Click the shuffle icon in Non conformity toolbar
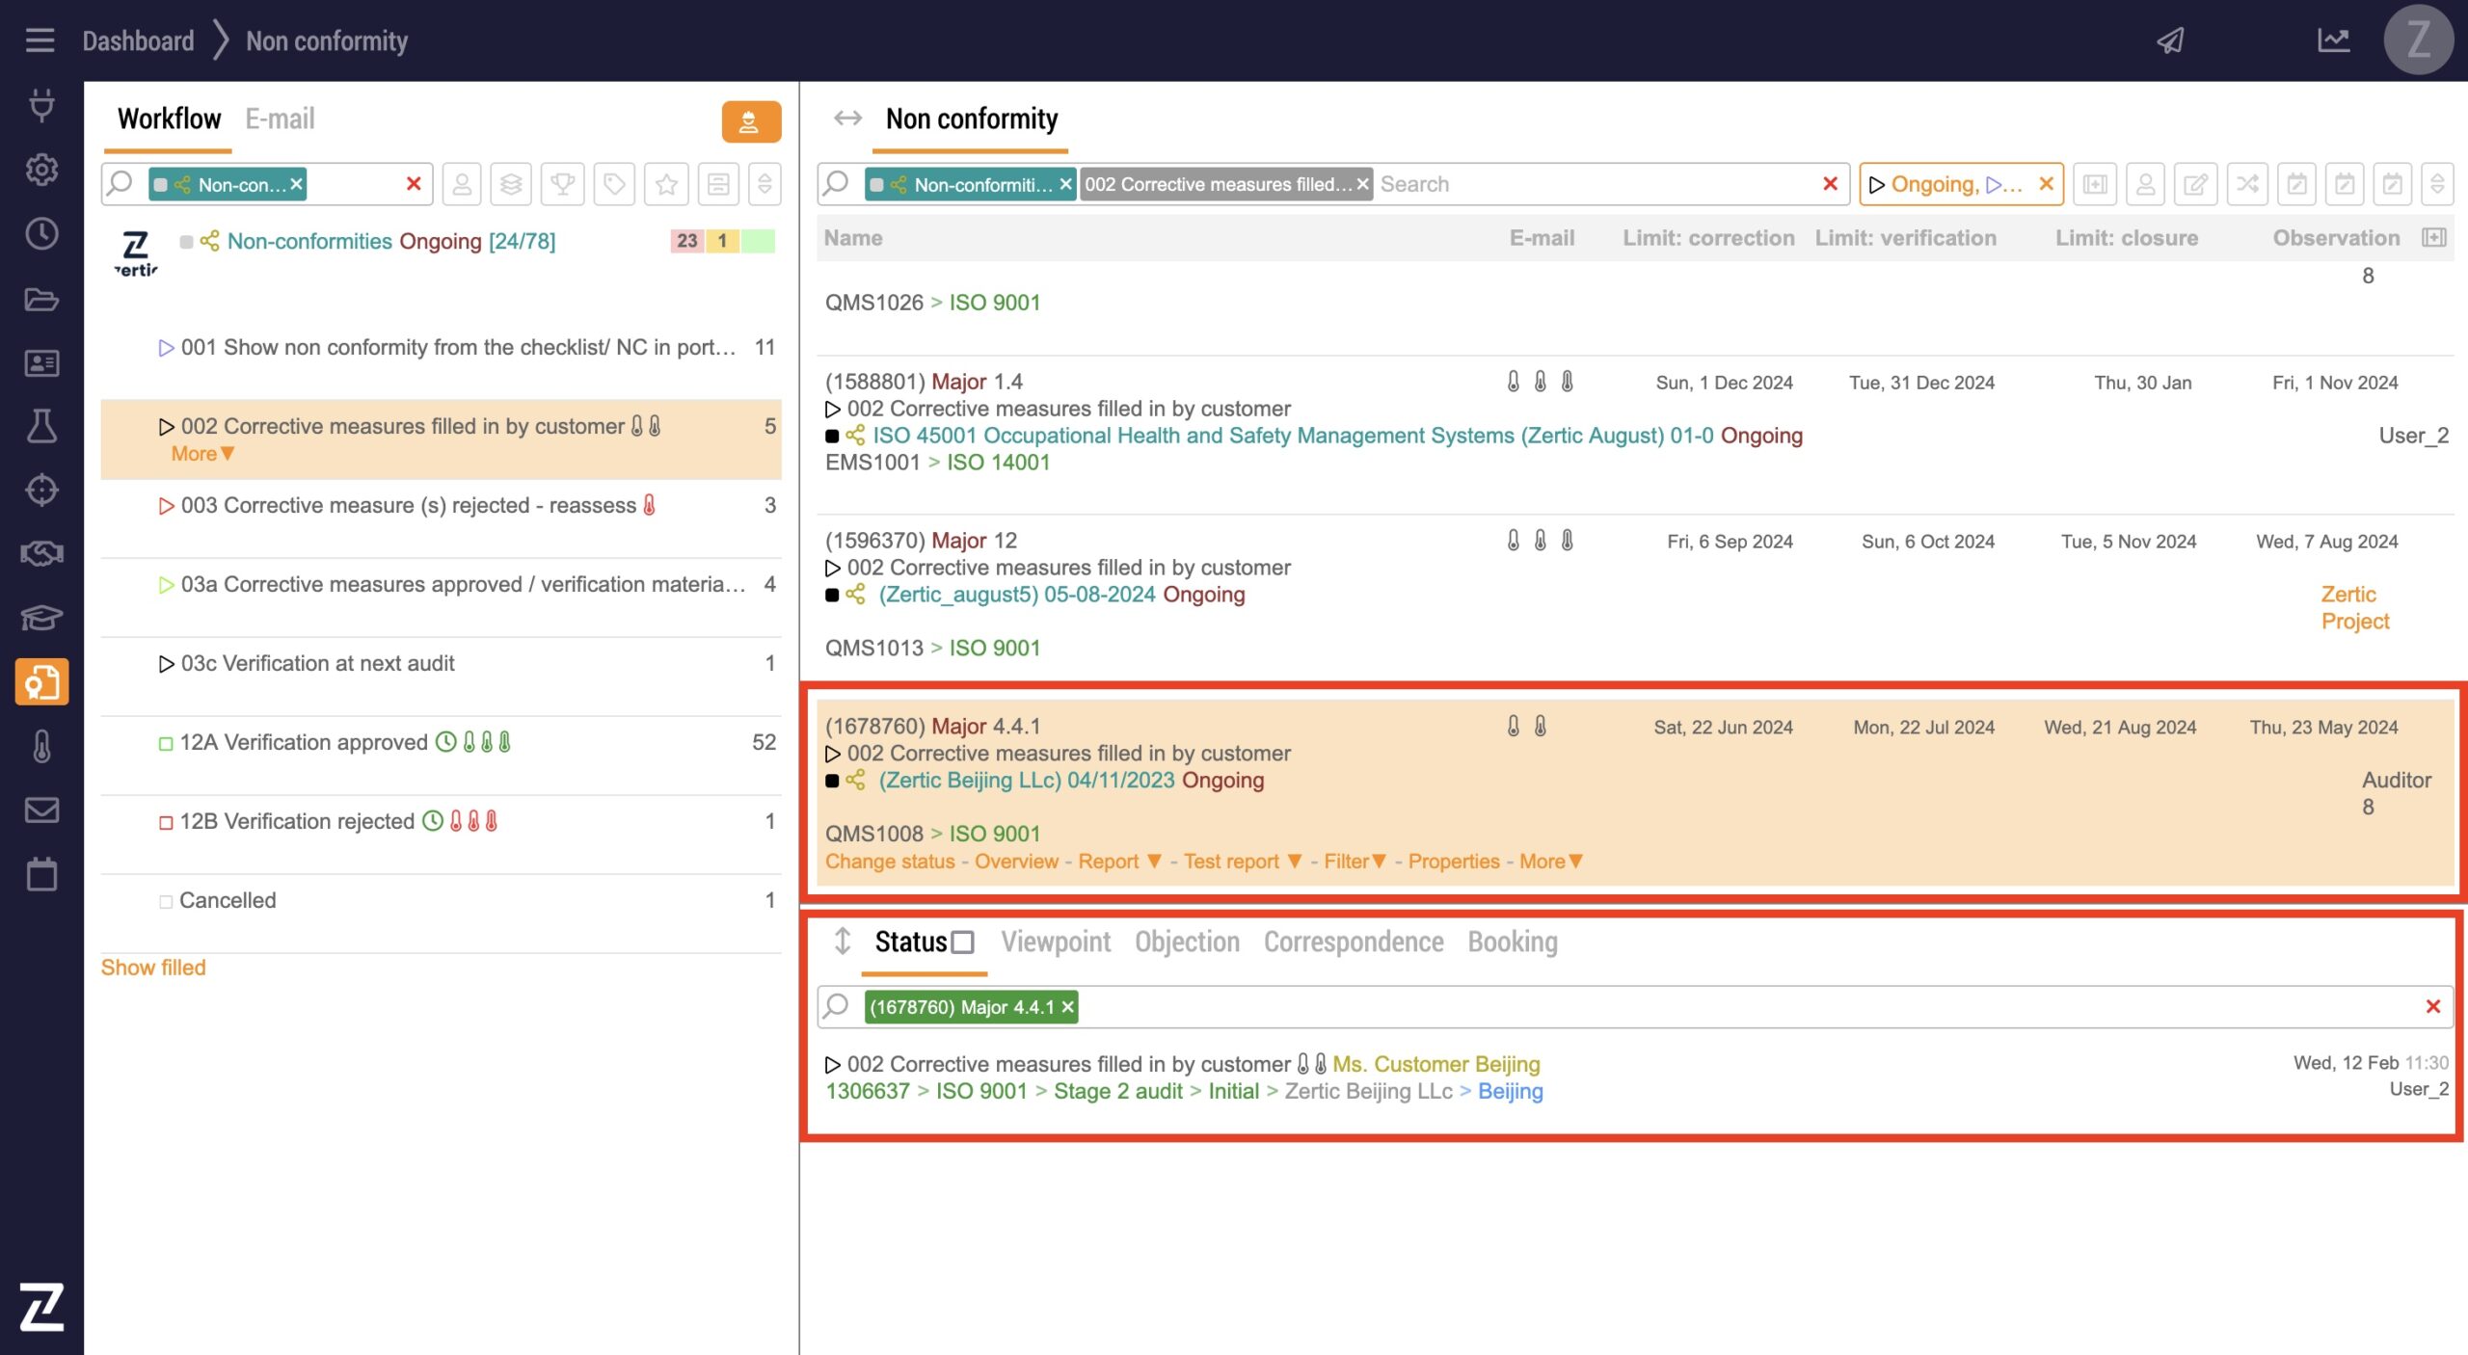The width and height of the screenshot is (2468, 1355). click(x=2246, y=184)
